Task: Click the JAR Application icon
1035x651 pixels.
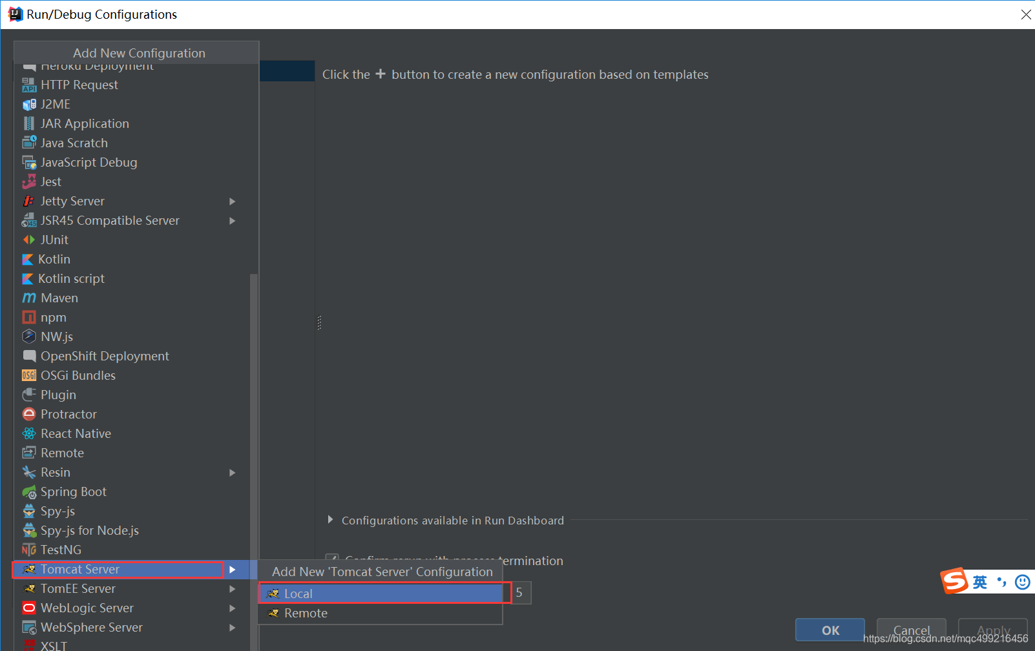Action: (29, 123)
